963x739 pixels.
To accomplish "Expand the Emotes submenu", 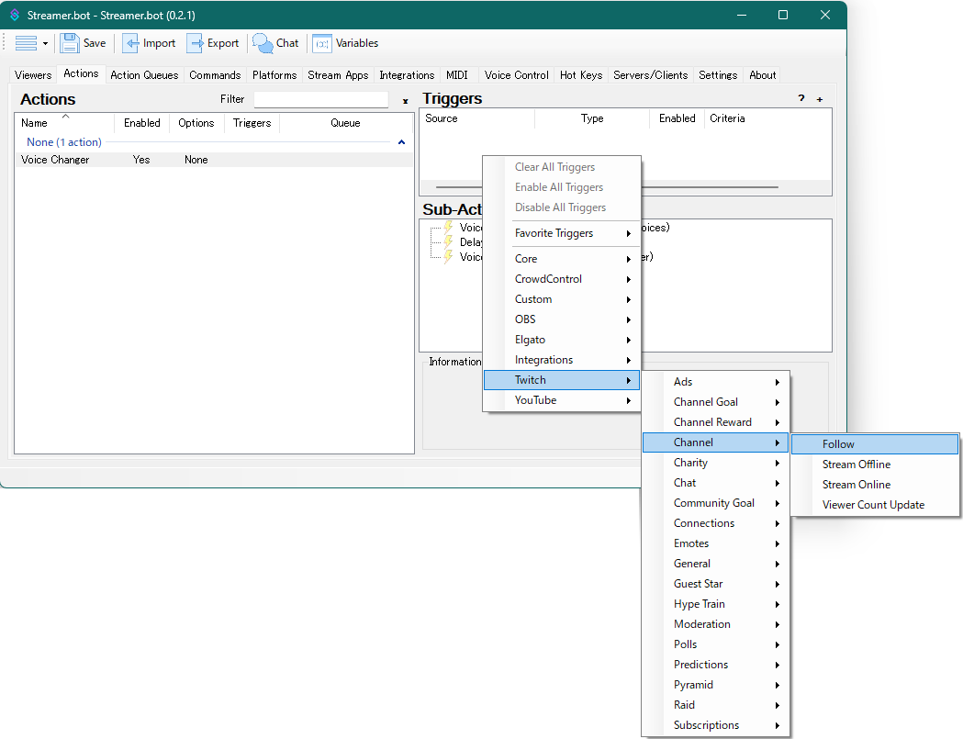I will (x=715, y=543).
